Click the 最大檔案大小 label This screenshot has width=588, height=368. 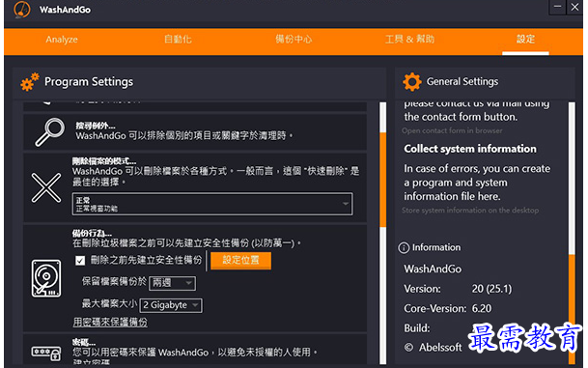[109, 303]
